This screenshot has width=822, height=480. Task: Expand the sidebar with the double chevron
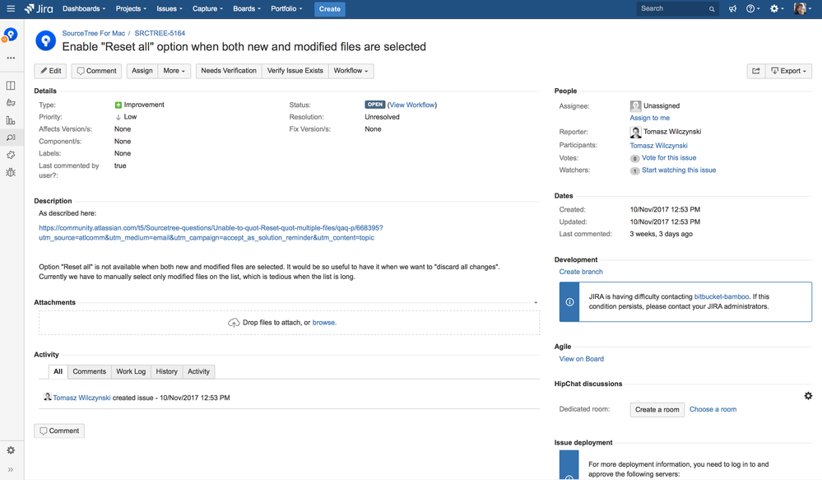(11, 469)
